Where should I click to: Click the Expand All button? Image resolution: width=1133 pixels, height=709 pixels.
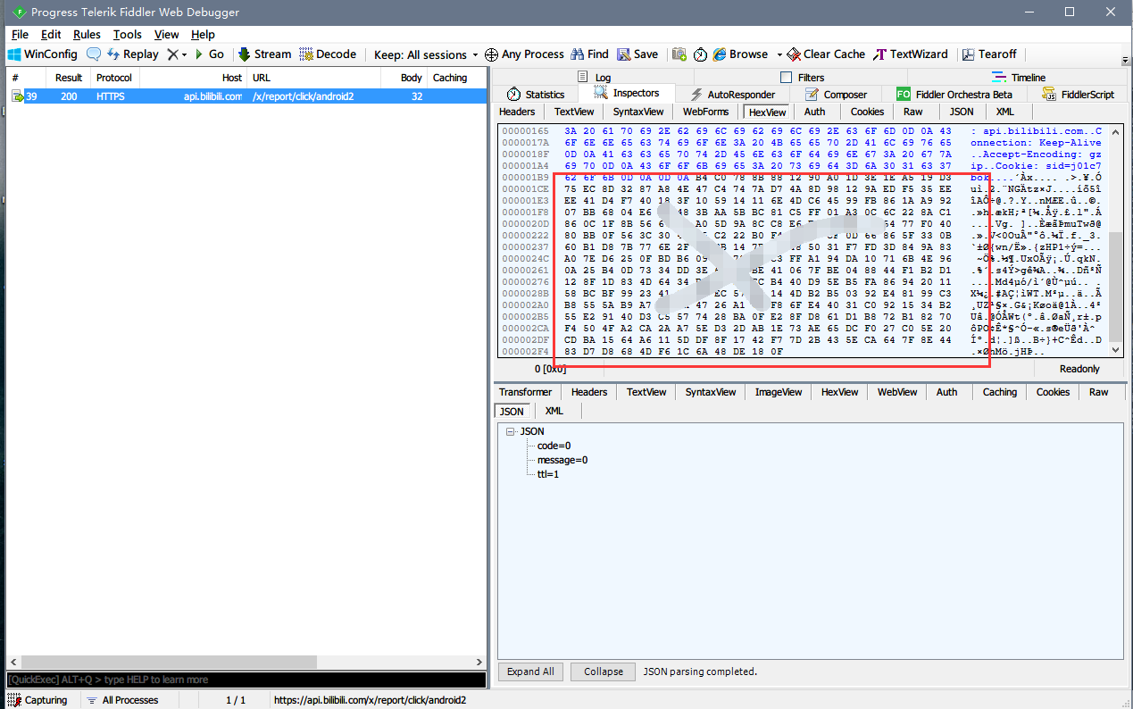point(530,671)
